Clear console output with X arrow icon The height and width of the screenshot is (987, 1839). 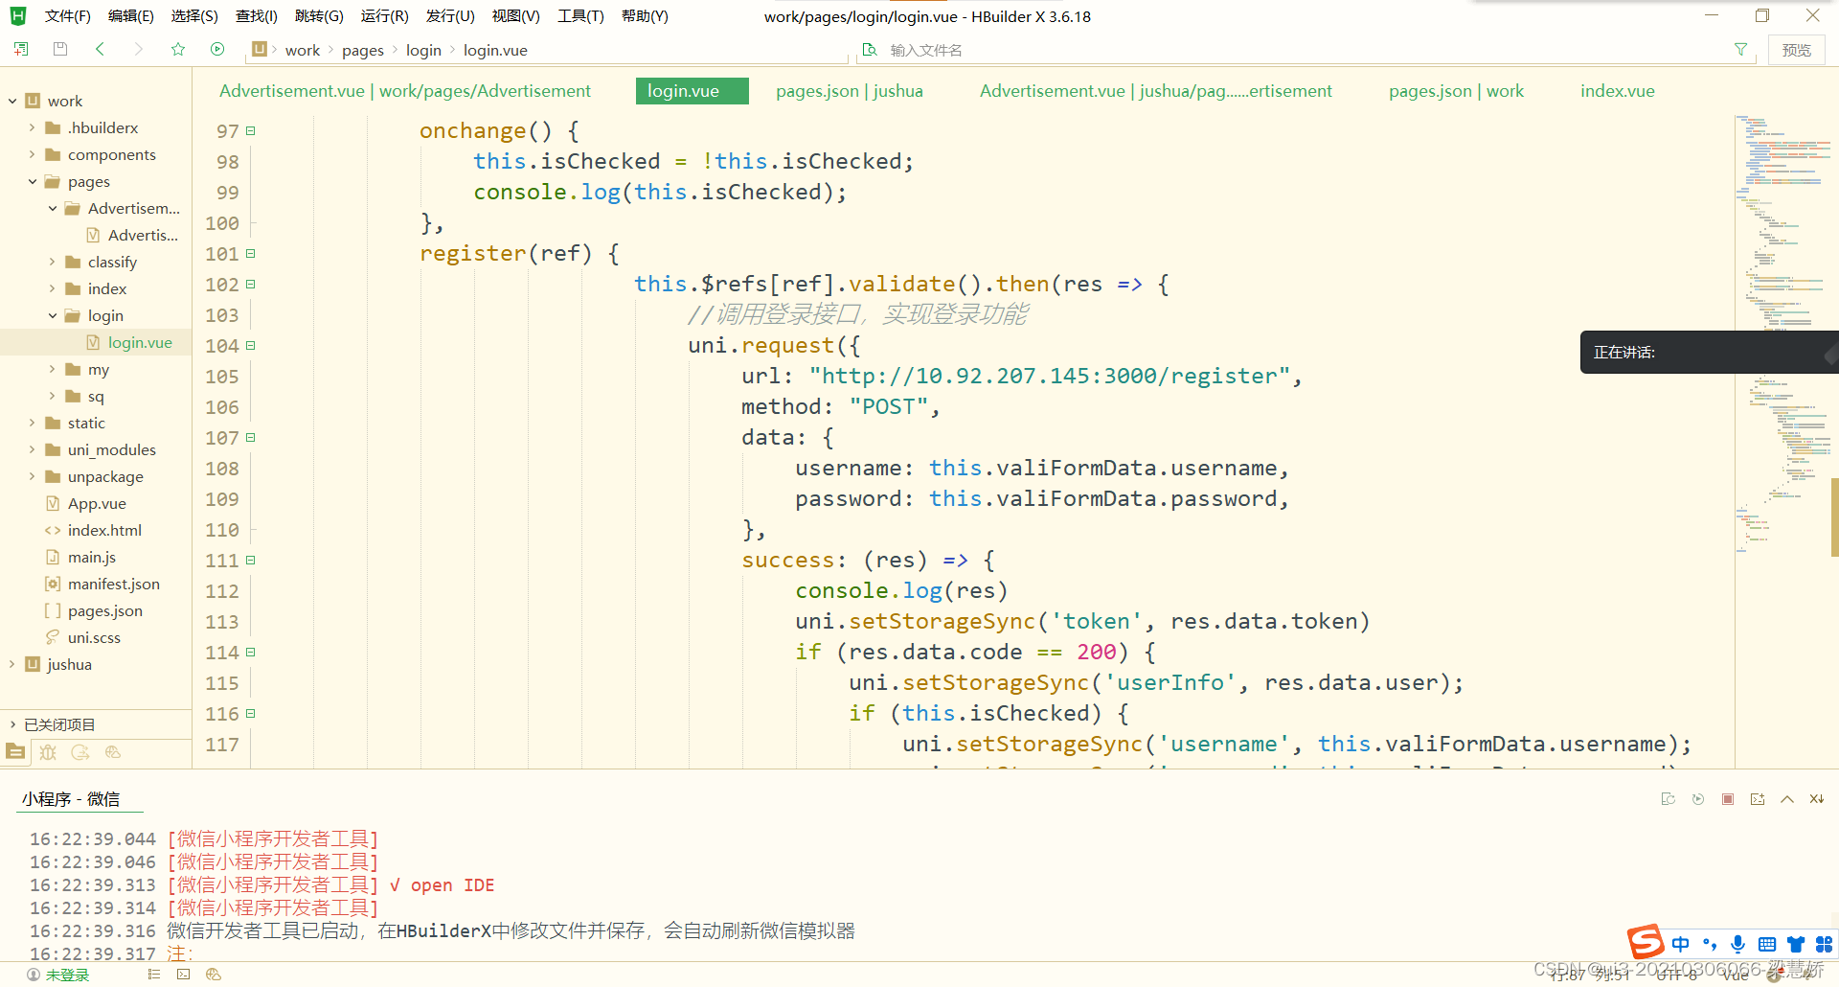[x=1817, y=799]
